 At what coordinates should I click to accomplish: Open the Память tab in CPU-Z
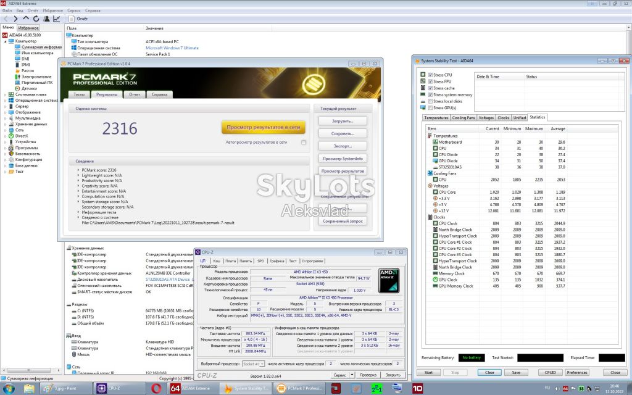point(246,261)
